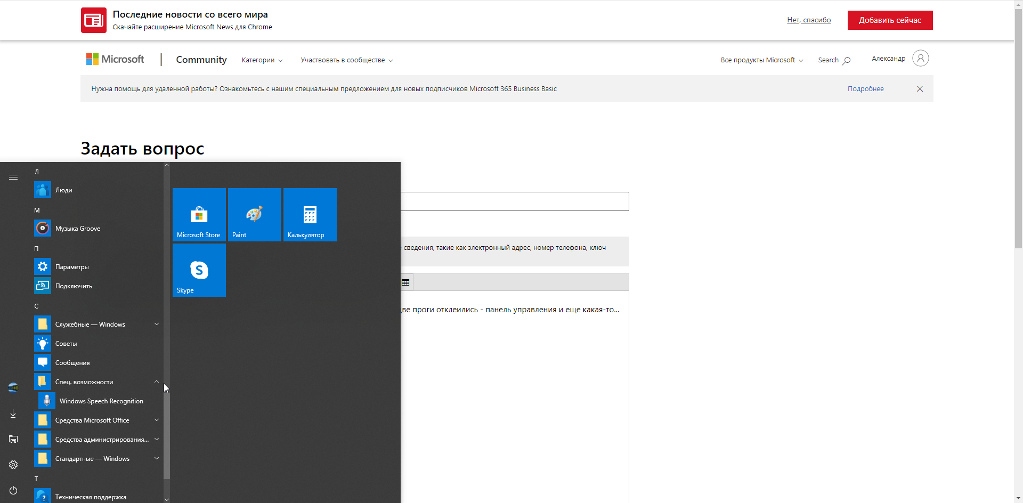This screenshot has width=1023, height=503.
Task: Open Музыка Groove app
Action: click(x=97, y=229)
